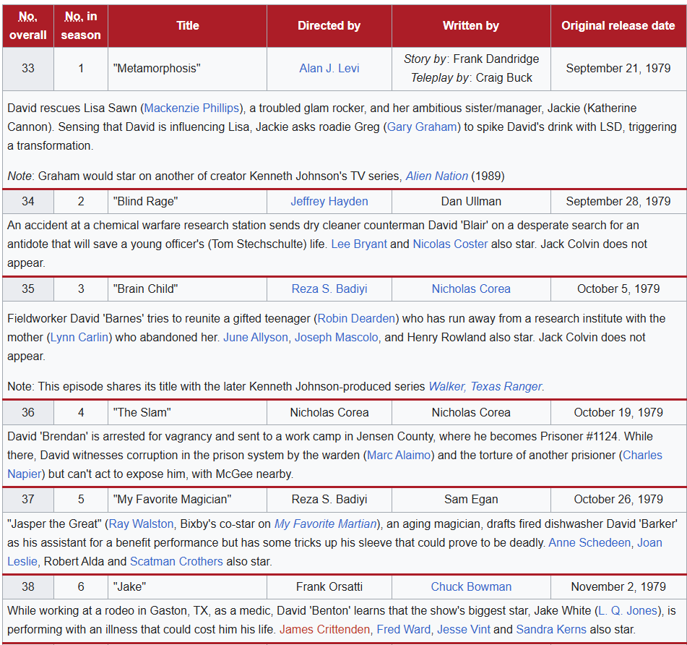Select the Original release date column header
Image resolution: width=687 pixels, height=645 pixels.
tap(618, 26)
